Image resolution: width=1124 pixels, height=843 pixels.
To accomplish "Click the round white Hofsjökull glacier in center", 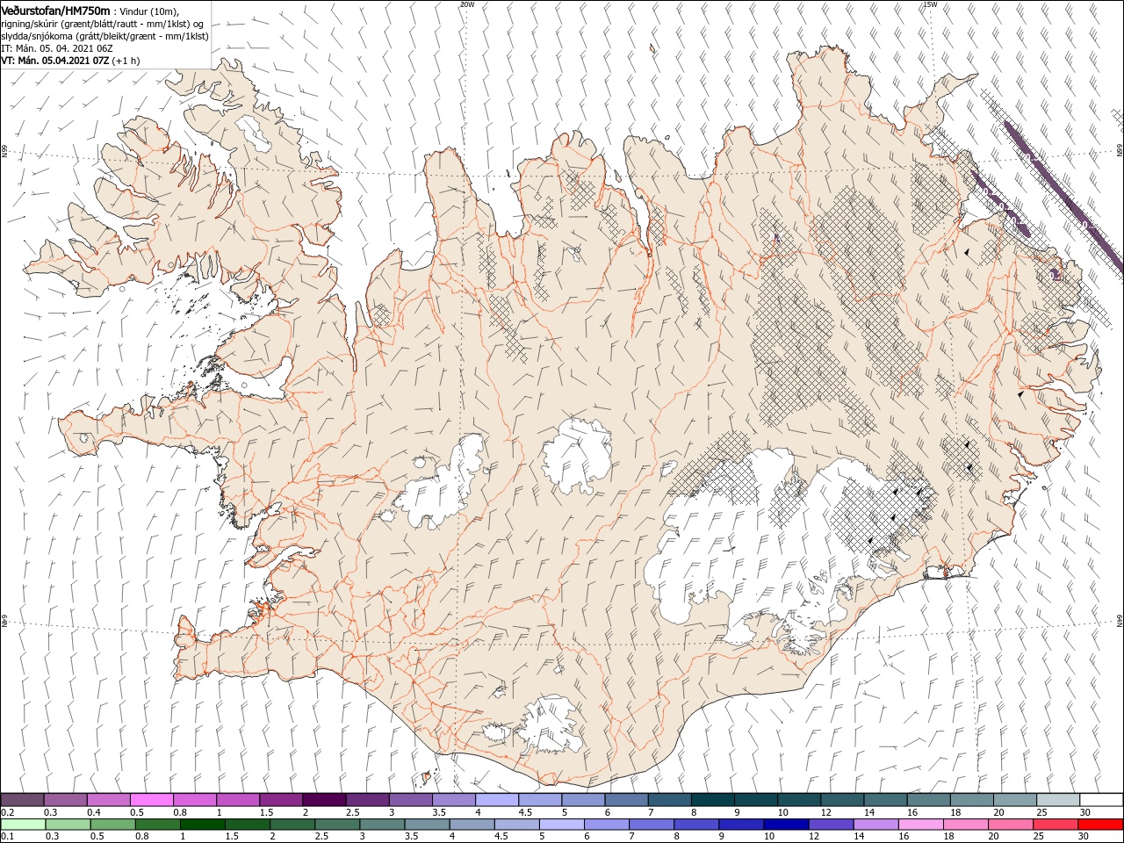I will pos(577,455).
